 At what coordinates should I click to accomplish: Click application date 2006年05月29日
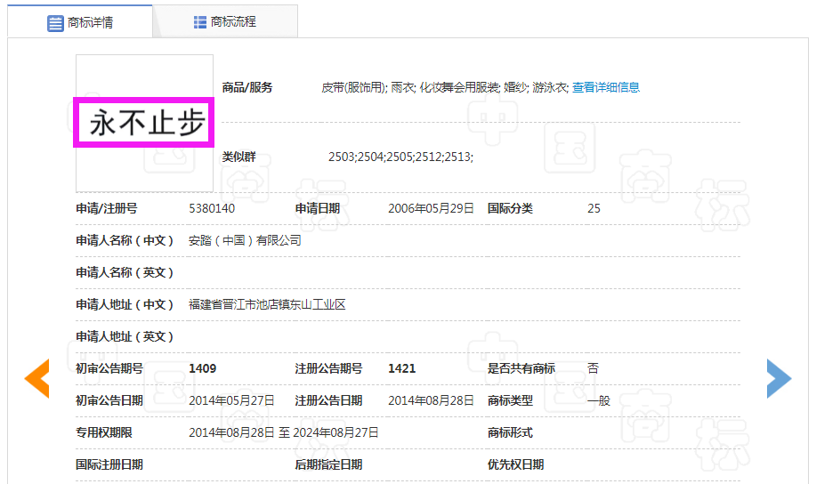coord(431,208)
